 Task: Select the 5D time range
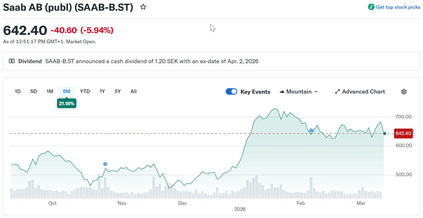coord(33,91)
